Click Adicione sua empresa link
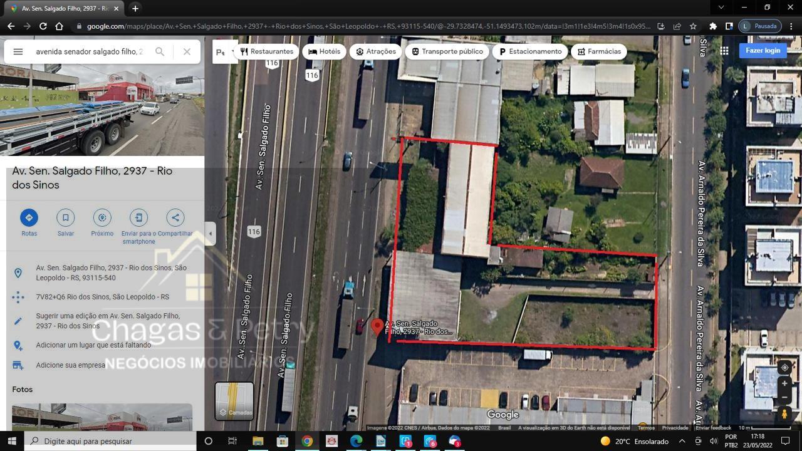This screenshot has width=802, height=451. click(x=71, y=365)
